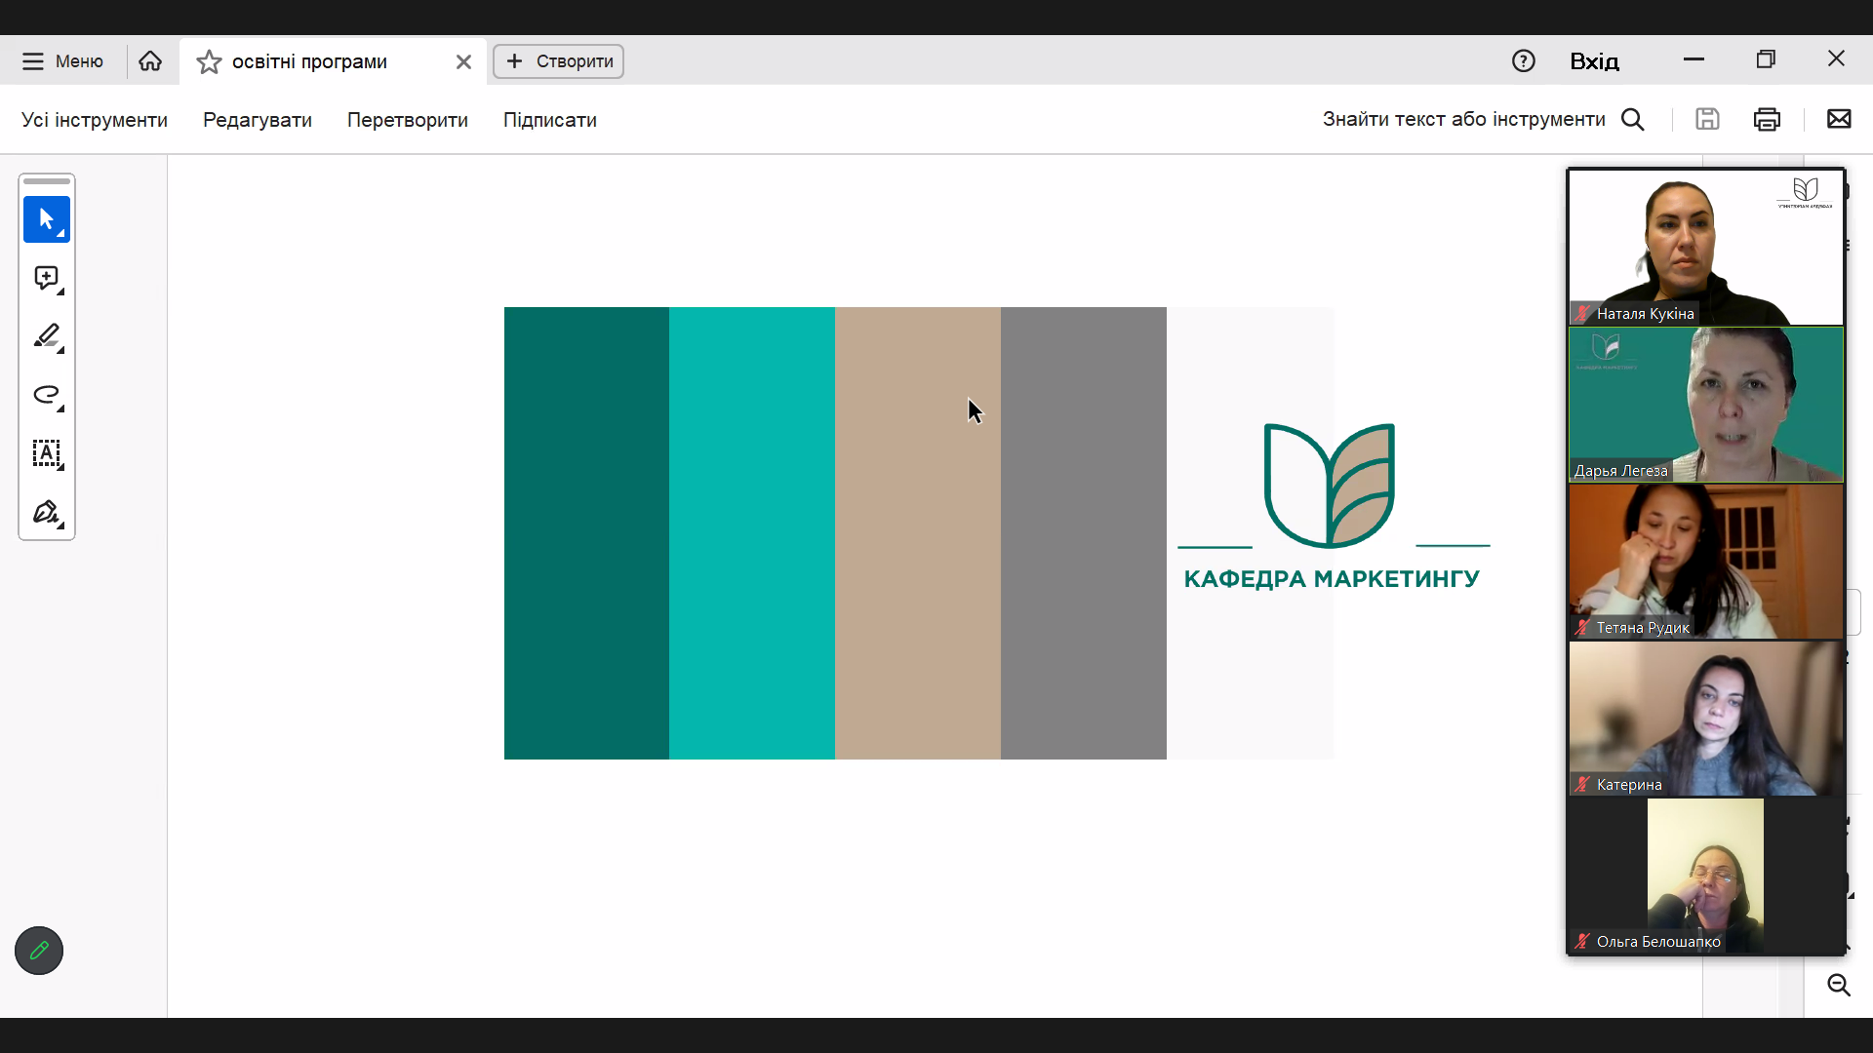Select the add comment tool
This screenshot has height=1053, width=1873.
tap(46, 278)
